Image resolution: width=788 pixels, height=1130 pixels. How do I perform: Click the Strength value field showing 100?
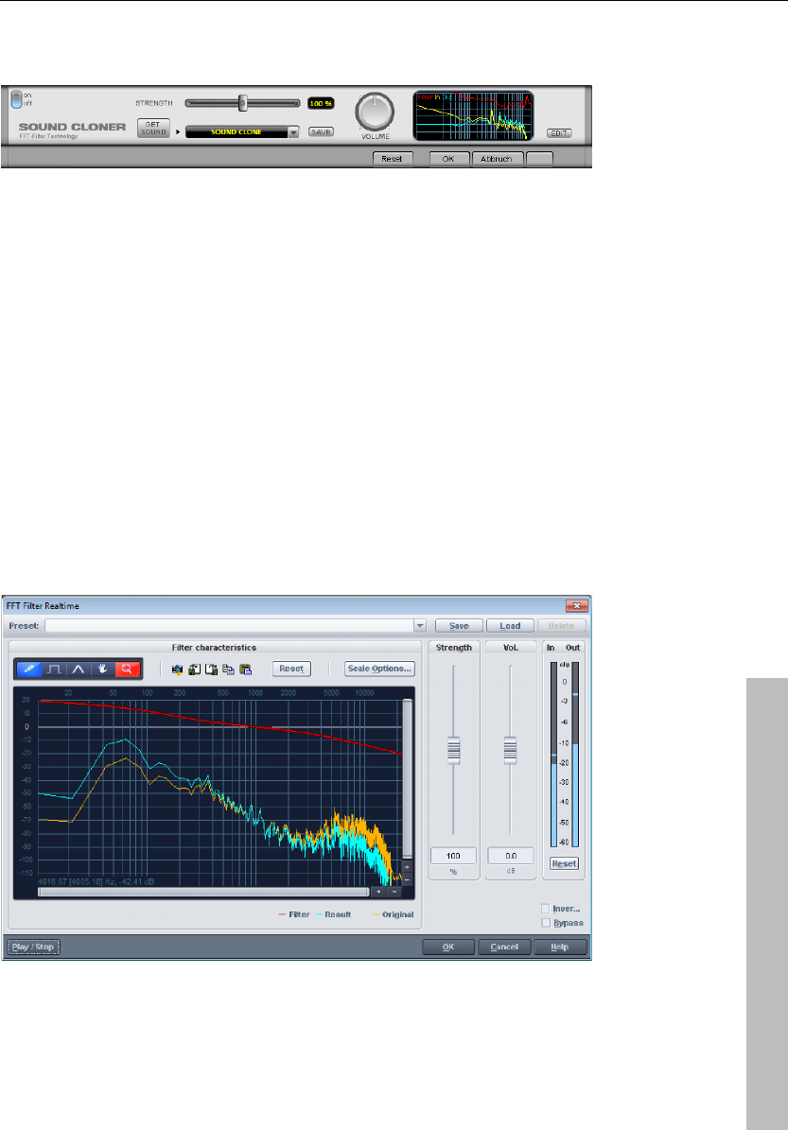pyautogui.click(x=453, y=856)
